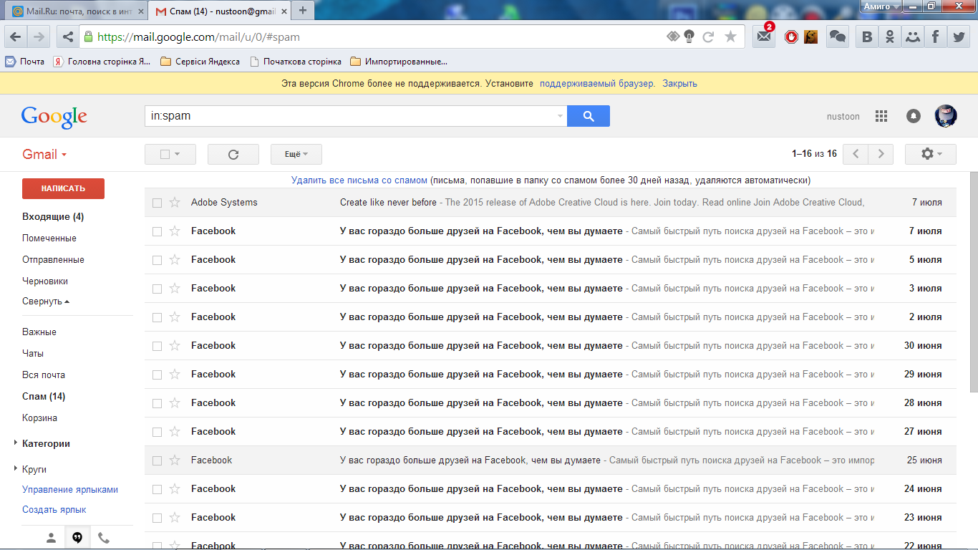Select the Hangouts chat icon below the sidebar
Image resolution: width=978 pixels, height=550 pixels.
[77, 539]
